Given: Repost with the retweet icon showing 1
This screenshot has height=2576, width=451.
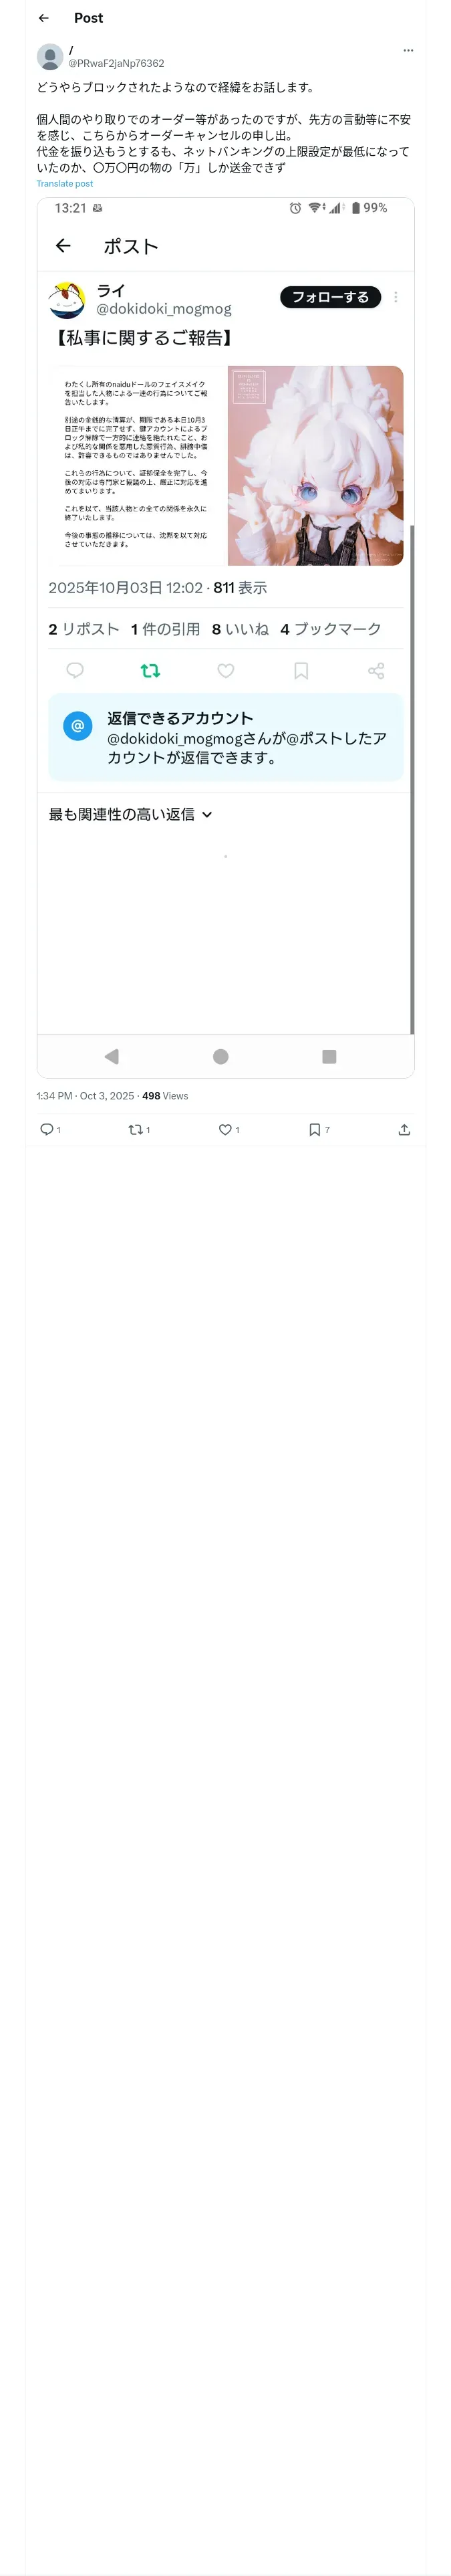Looking at the screenshot, I should pos(135,1129).
